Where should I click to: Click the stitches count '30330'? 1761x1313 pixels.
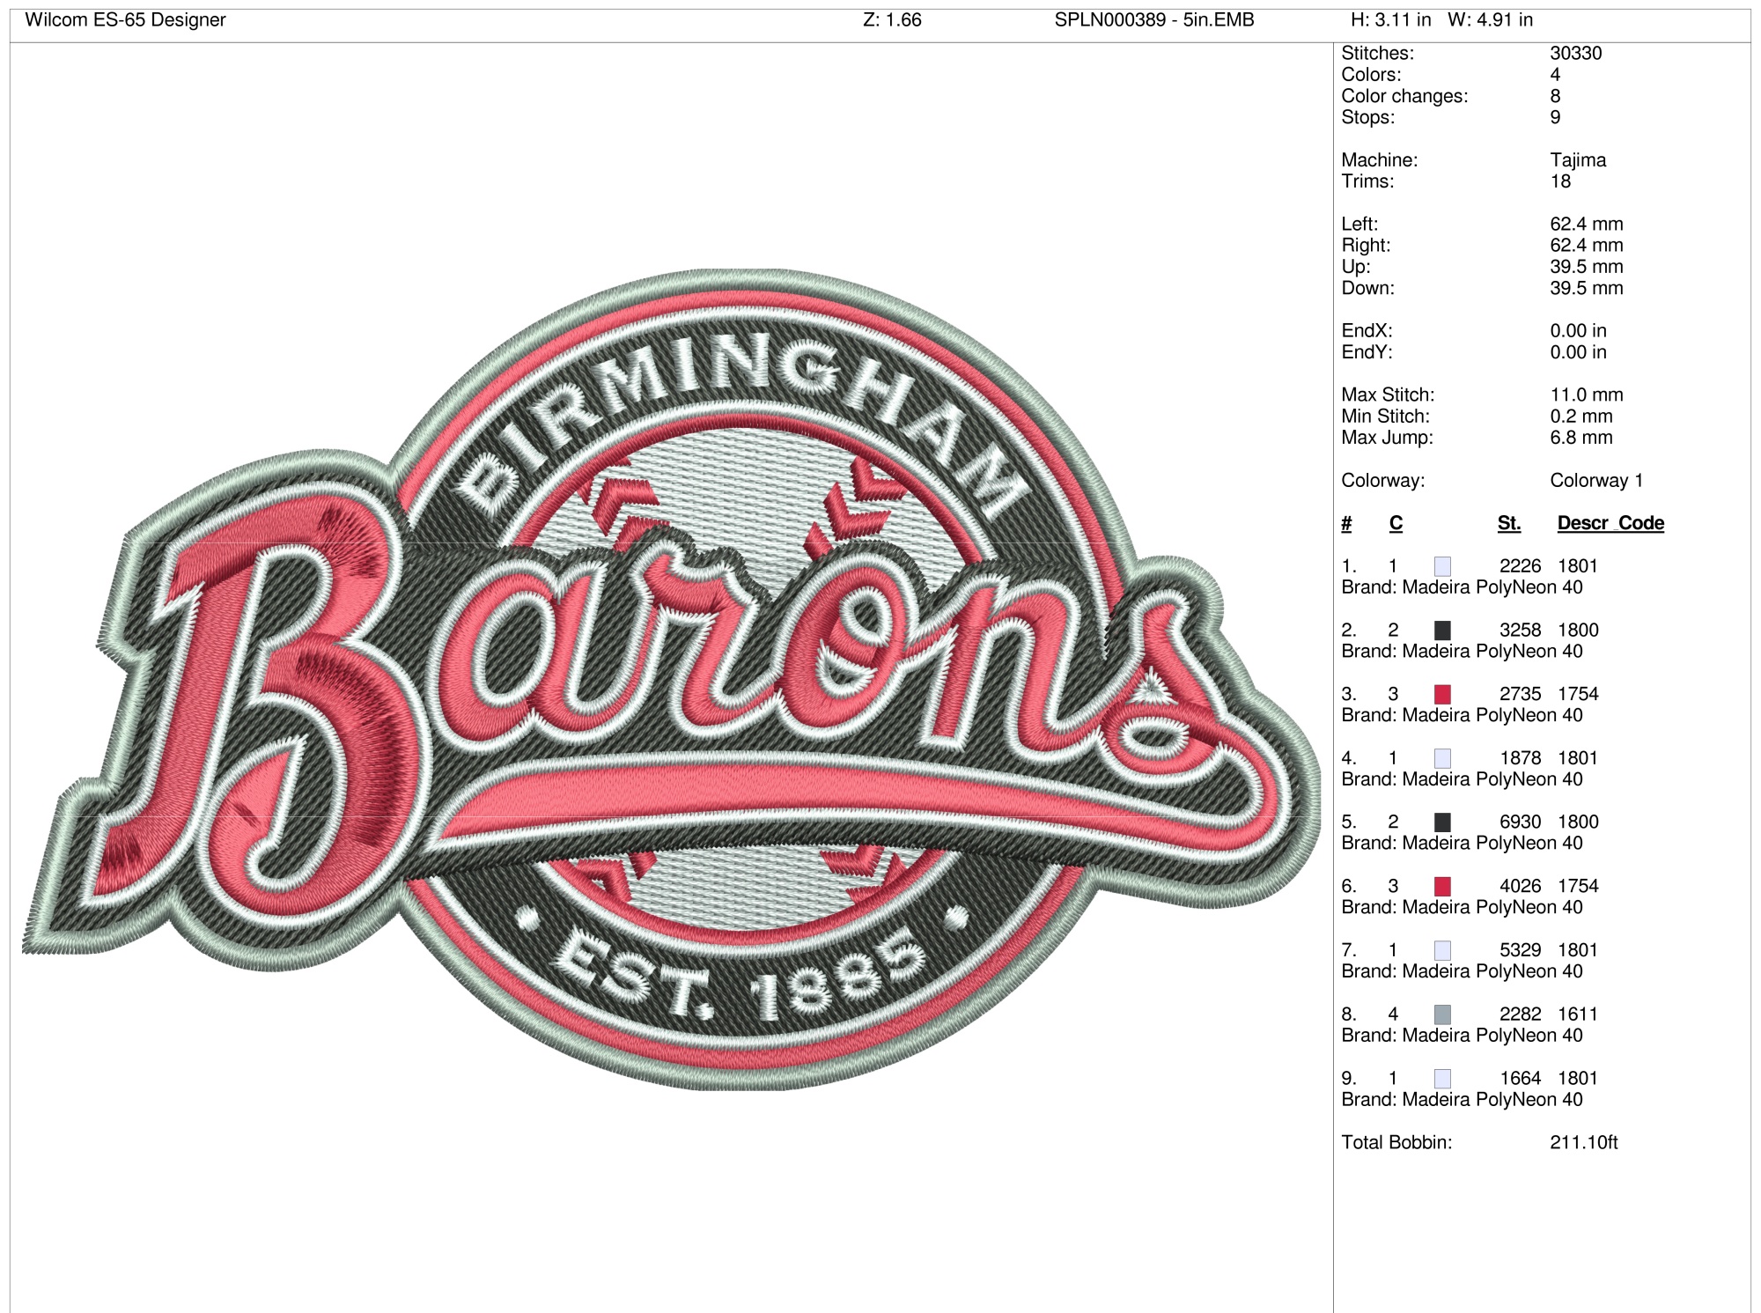point(1576,54)
